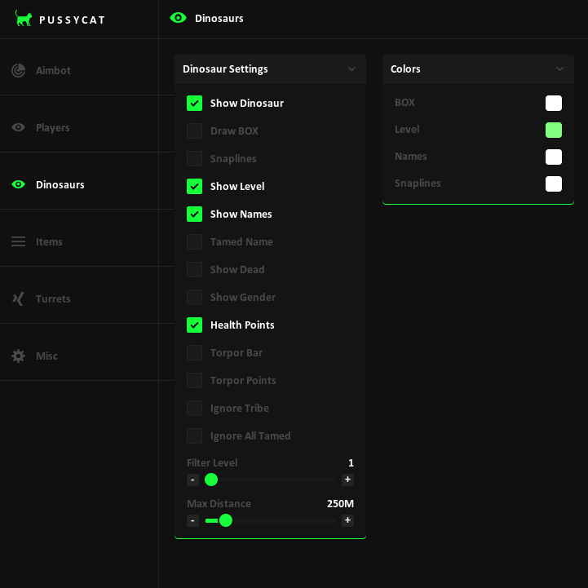Open Turrets using its sidebar icon
The width and height of the screenshot is (588, 588).
coord(19,299)
